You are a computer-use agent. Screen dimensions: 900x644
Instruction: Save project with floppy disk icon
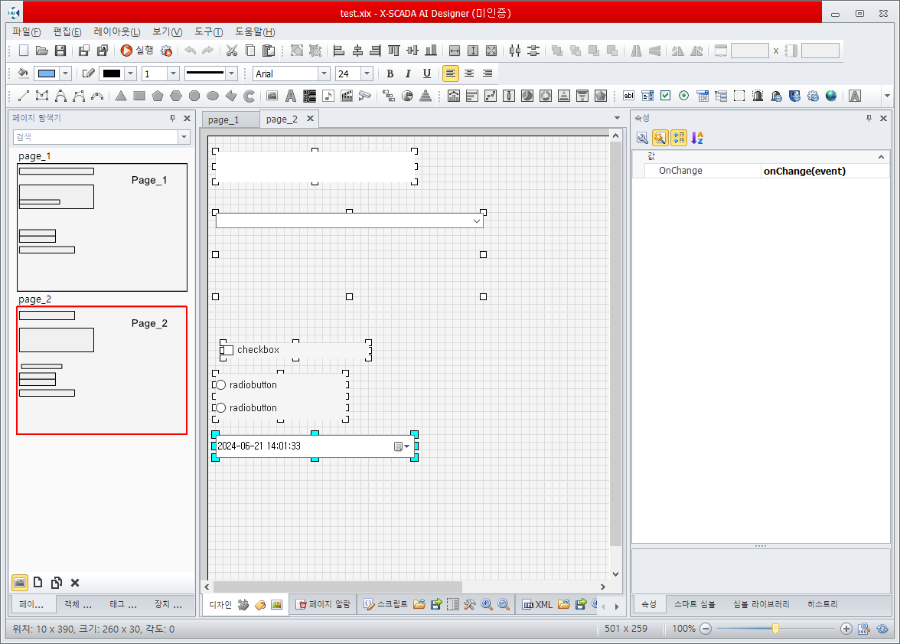(x=60, y=51)
